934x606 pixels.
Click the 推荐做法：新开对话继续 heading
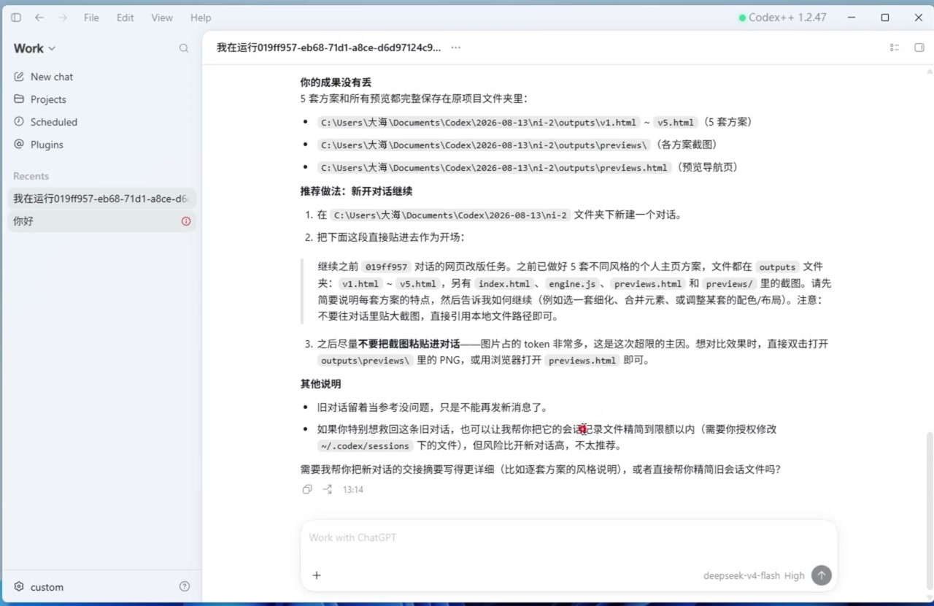(x=356, y=191)
